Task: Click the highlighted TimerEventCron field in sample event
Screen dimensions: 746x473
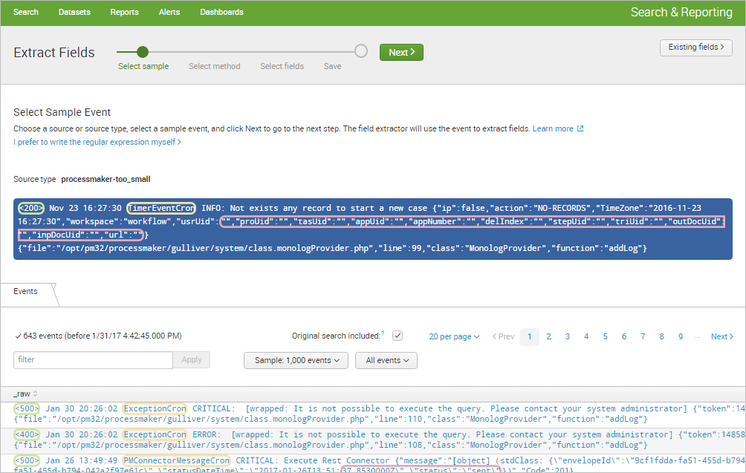Action: 161,209
